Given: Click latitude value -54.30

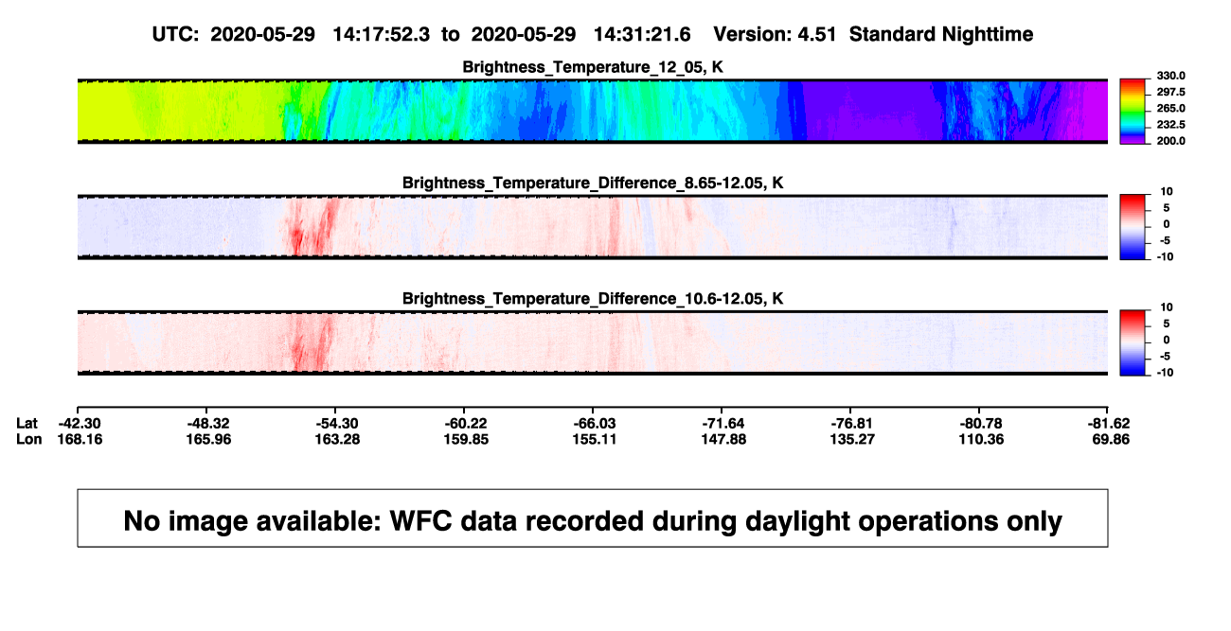Looking at the screenshot, I should (335, 423).
